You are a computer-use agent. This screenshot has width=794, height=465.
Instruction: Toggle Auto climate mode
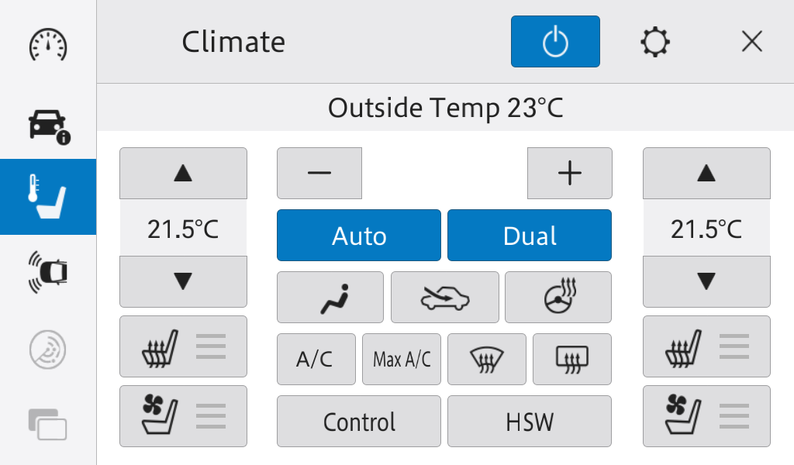[359, 236]
